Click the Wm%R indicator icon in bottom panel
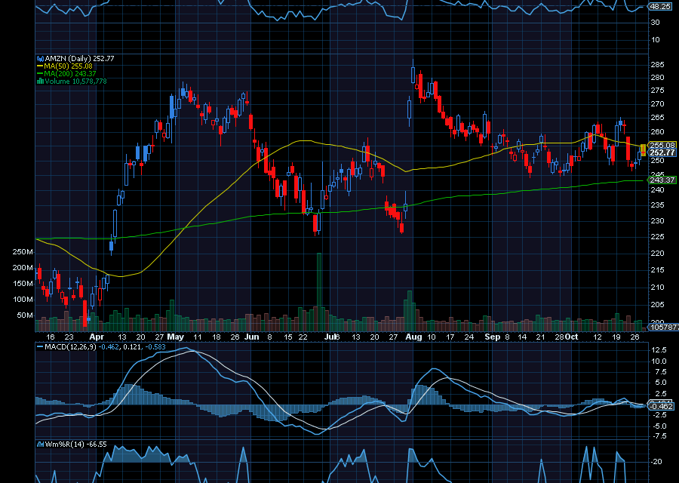Image resolution: width=679 pixels, height=483 pixels. 40,445
